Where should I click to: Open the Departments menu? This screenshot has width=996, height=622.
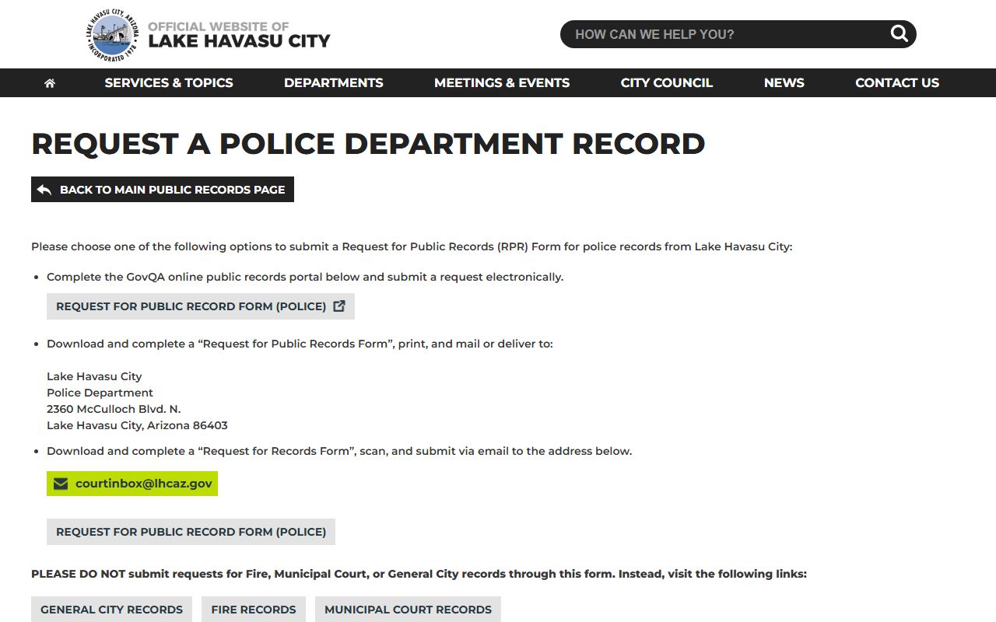pyautogui.click(x=334, y=82)
